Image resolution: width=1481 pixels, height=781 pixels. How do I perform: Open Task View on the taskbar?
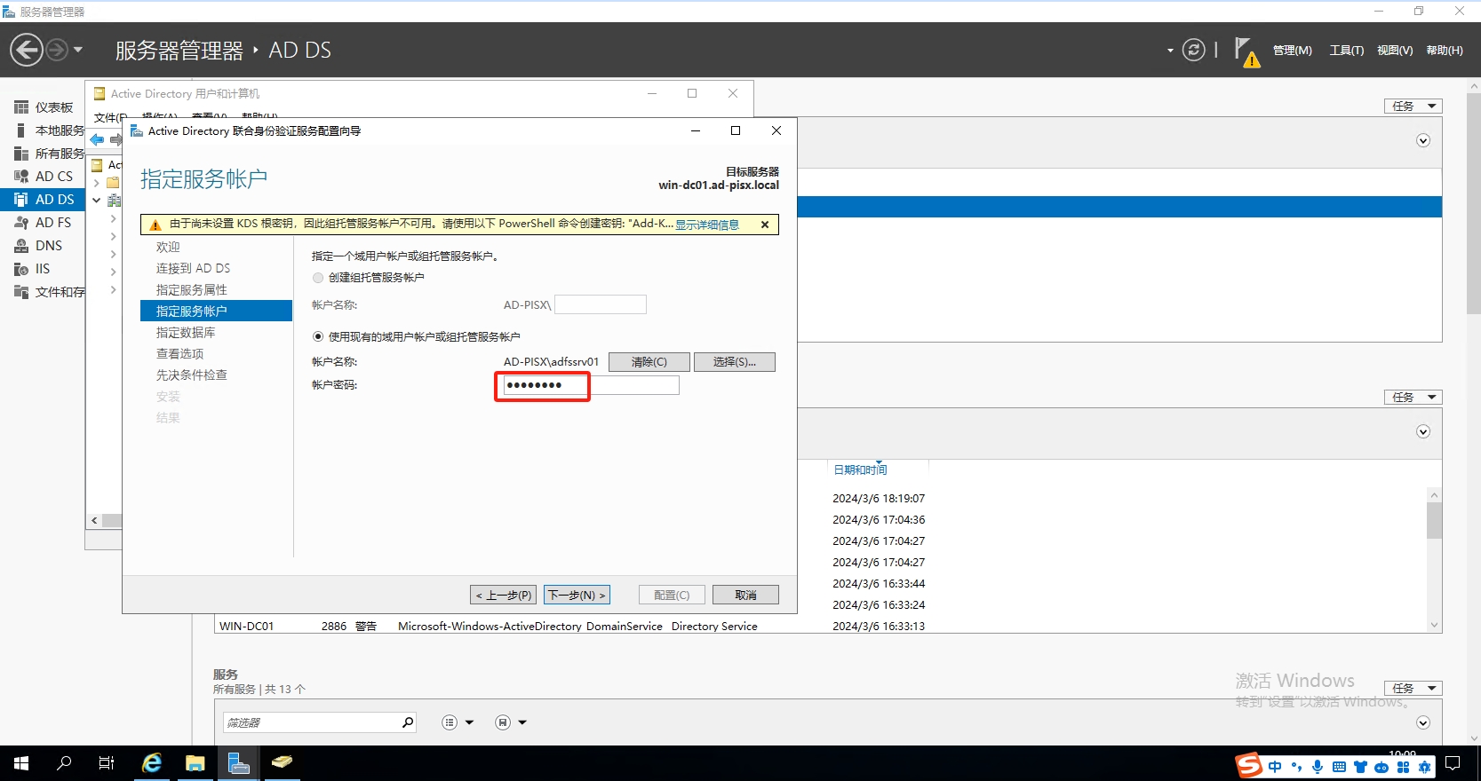tap(107, 763)
